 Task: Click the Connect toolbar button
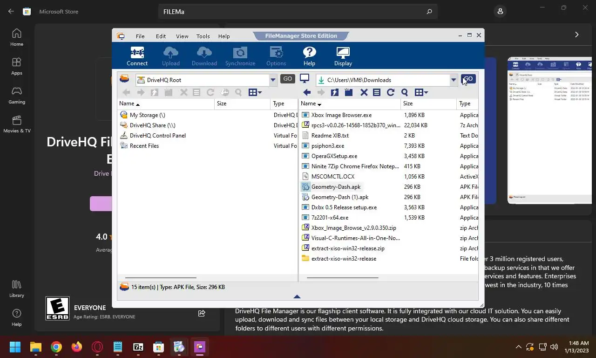(137, 56)
